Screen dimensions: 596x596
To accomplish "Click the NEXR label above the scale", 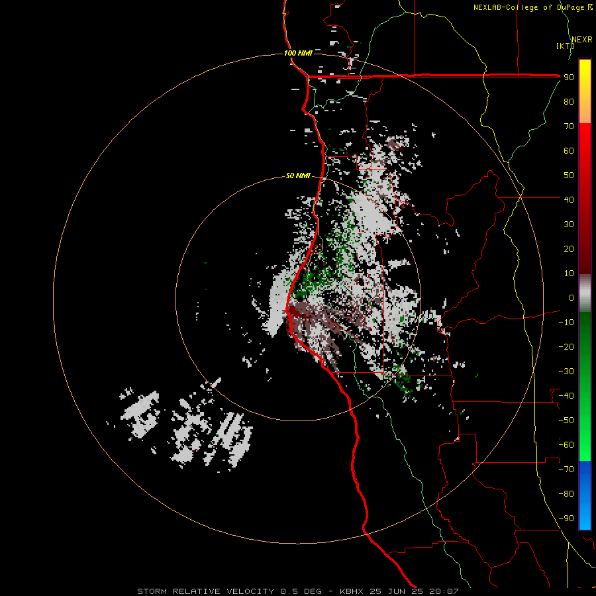I will [x=582, y=40].
